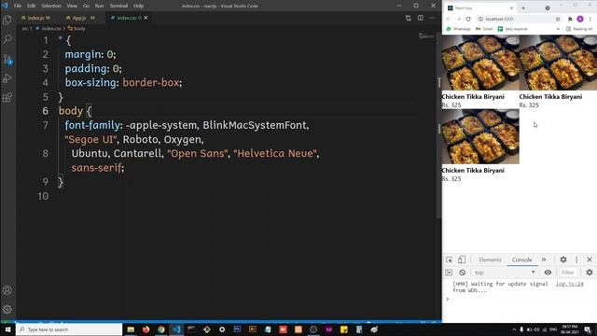Open the File menu
This screenshot has height=336, width=597.
(x=18, y=6)
